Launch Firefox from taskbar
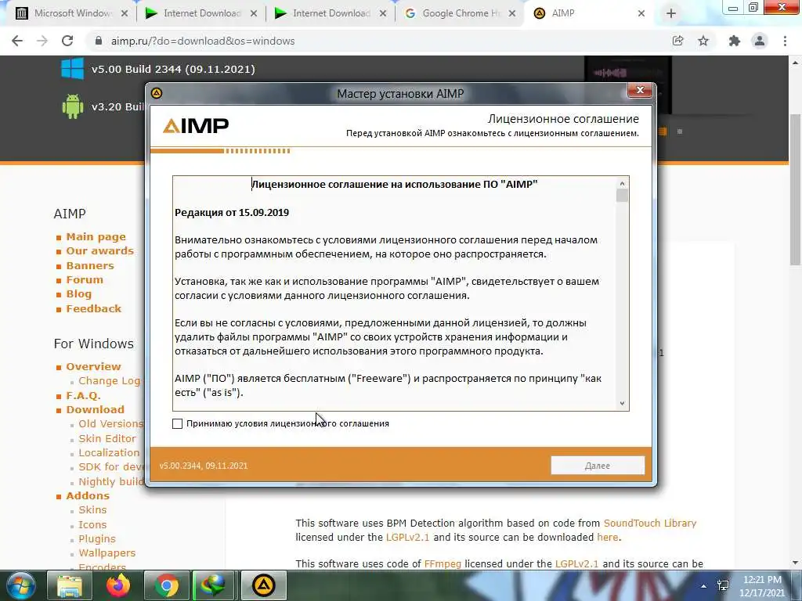 point(117,585)
